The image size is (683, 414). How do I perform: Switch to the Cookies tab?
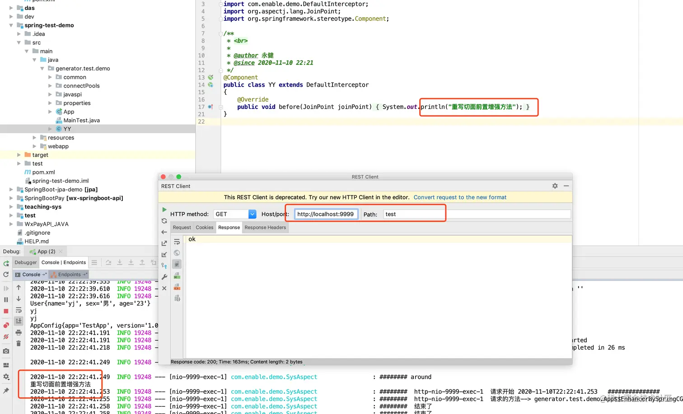205,228
